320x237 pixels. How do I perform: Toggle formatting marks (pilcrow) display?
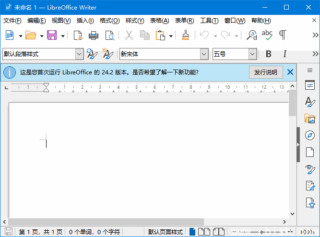click(x=283, y=35)
